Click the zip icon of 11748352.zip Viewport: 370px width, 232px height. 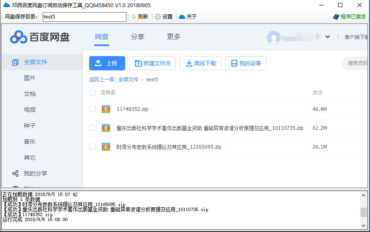tap(106, 109)
